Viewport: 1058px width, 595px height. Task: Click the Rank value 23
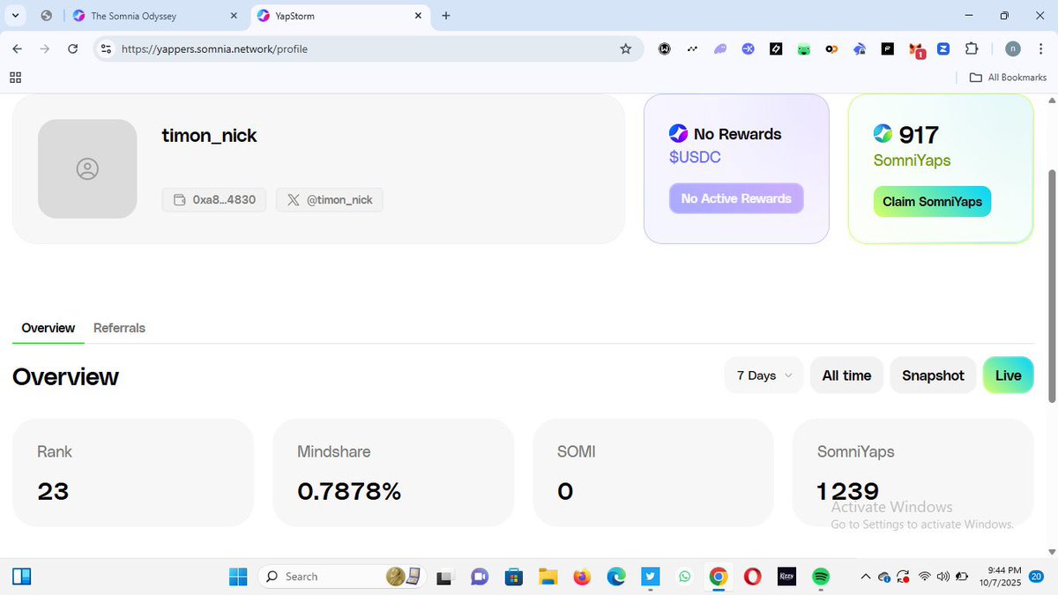(53, 491)
